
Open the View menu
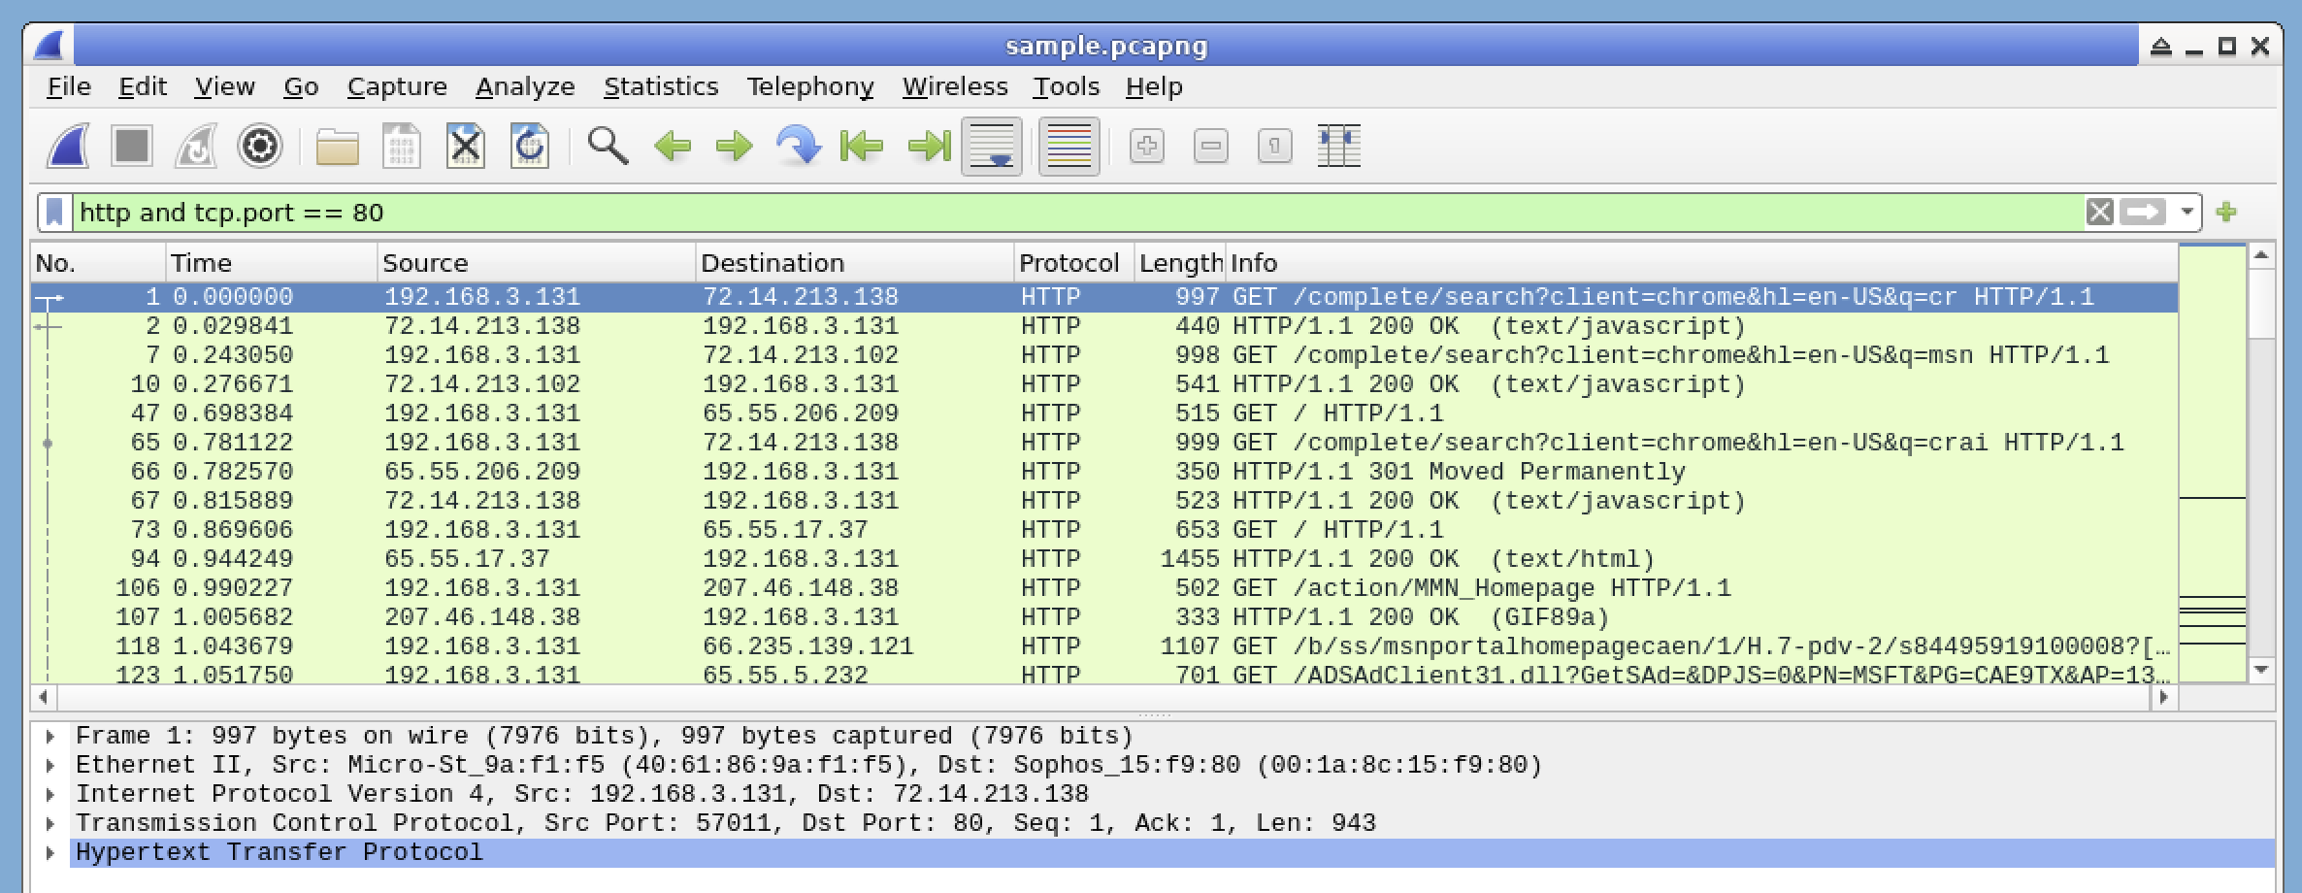point(224,86)
